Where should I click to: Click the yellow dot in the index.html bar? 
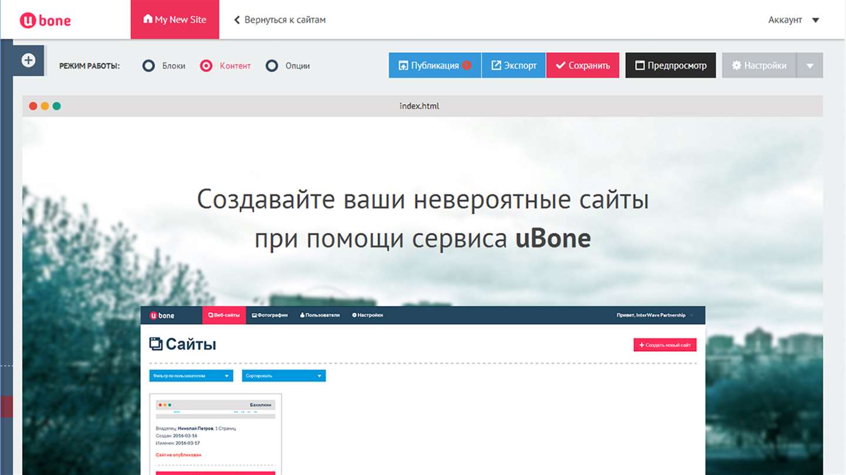[45, 106]
